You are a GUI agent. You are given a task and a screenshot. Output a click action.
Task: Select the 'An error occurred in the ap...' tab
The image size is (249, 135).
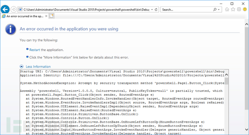[x=25, y=16]
